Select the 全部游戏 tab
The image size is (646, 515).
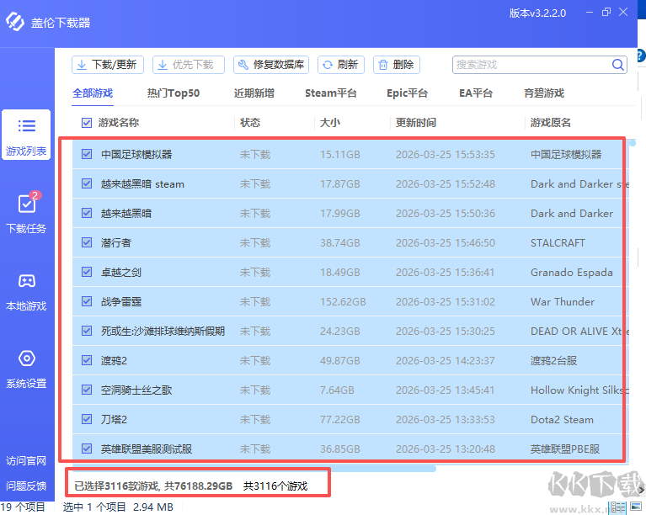pyautogui.click(x=93, y=93)
